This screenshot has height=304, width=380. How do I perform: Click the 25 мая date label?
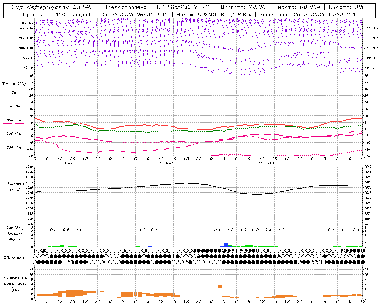pyautogui.click(x=65, y=163)
